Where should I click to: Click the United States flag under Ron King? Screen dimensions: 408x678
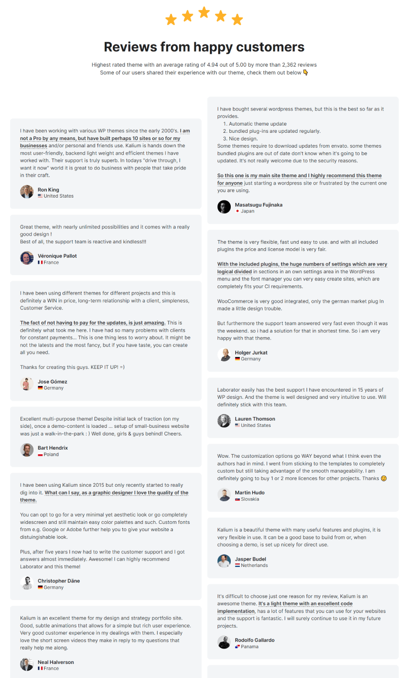[x=40, y=196]
